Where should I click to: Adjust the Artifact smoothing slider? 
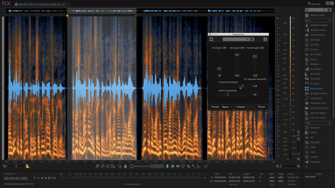coord(228,95)
